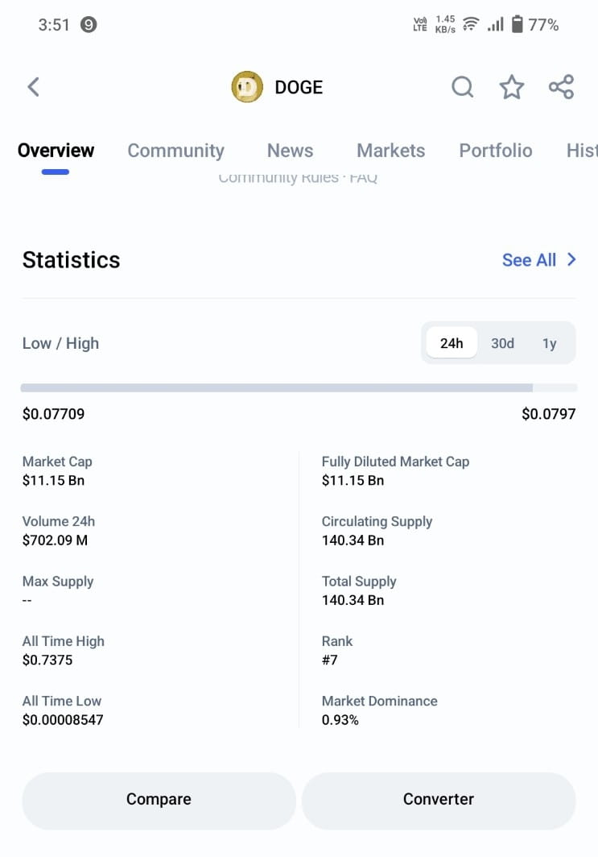Image resolution: width=598 pixels, height=857 pixels.
Task: Open the Converter button
Action: [x=439, y=800]
